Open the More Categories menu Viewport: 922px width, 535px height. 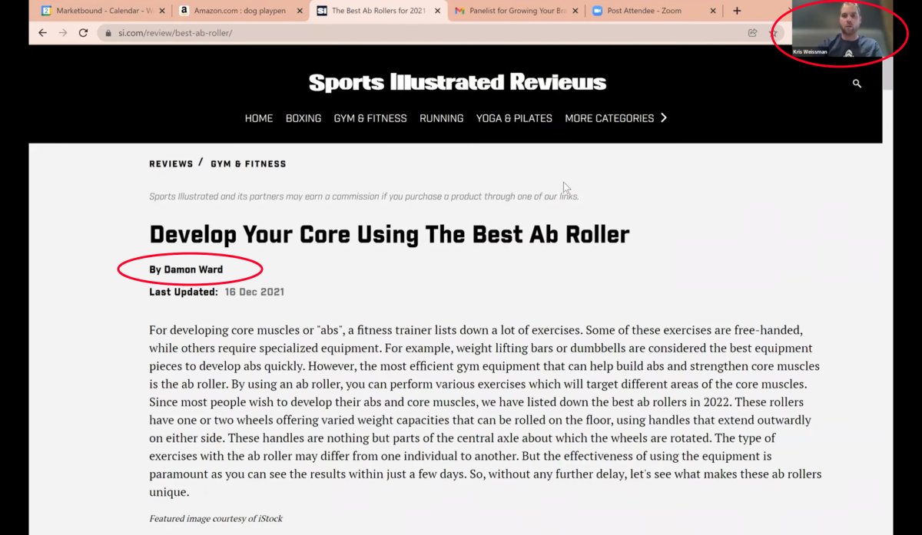click(609, 118)
